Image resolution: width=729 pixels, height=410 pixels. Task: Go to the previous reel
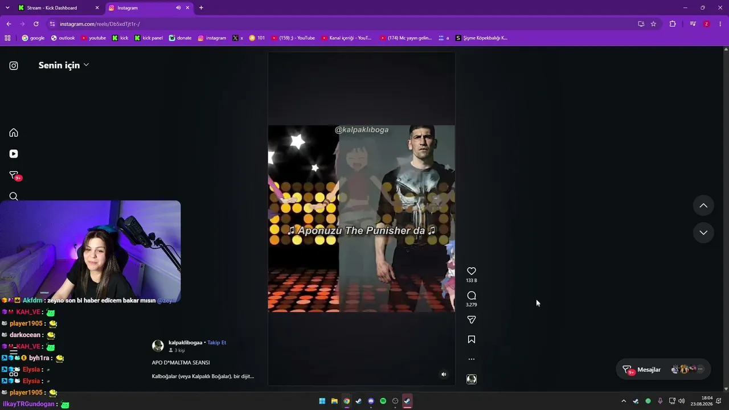click(x=703, y=206)
